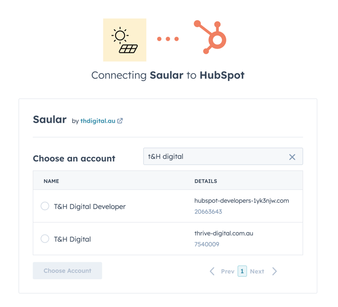Click the three connecting dots icon
This screenshot has height=307, width=338.
(168, 39)
